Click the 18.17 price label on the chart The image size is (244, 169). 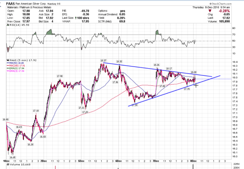[x=169, y=69]
